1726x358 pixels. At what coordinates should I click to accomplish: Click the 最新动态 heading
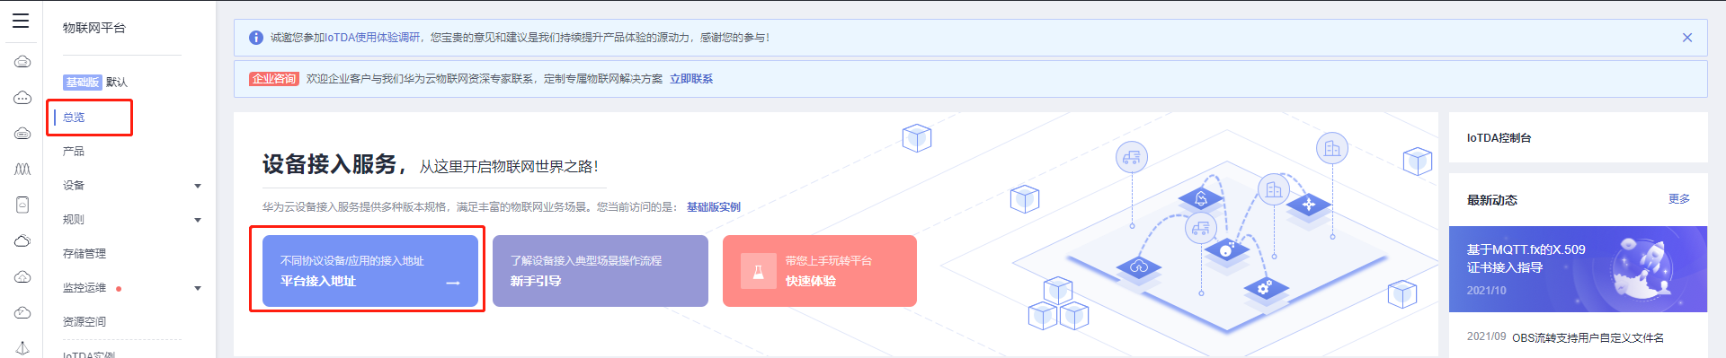(x=1492, y=200)
